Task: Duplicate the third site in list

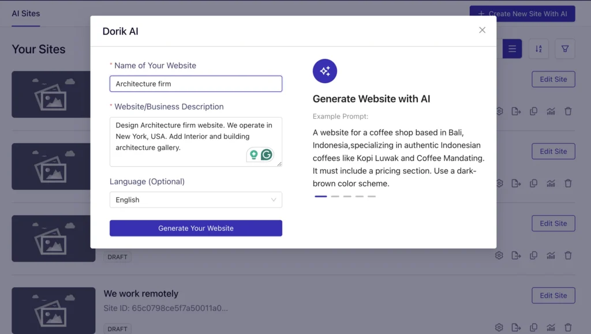Action: 533,256
